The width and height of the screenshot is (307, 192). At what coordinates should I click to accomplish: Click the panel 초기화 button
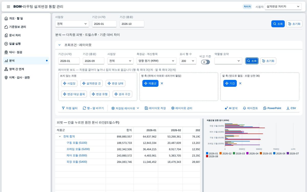[x=268, y=61]
